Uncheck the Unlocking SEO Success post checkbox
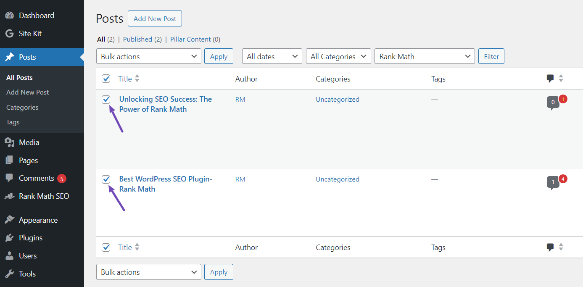The height and width of the screenshot is (287, 583). (106, 100)
